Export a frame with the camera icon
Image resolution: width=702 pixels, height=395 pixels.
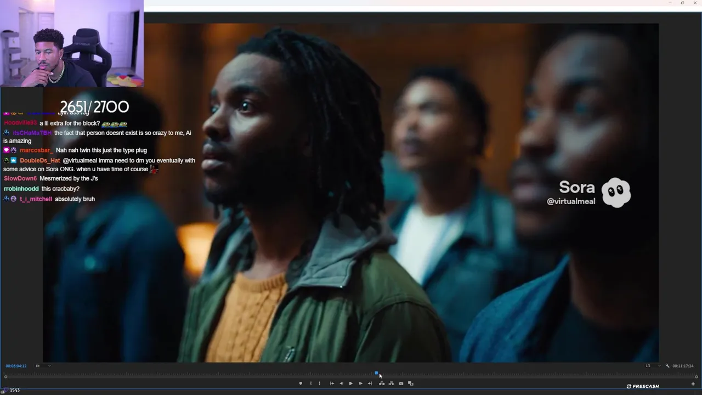click(x=401, y=383)
